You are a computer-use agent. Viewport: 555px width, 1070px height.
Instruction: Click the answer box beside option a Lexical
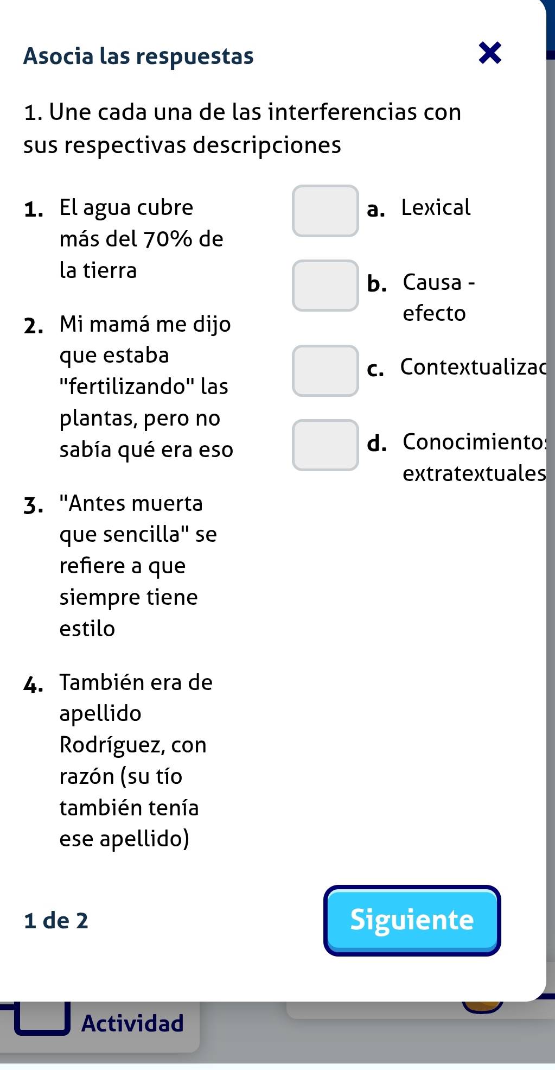[x=325, y=212]
